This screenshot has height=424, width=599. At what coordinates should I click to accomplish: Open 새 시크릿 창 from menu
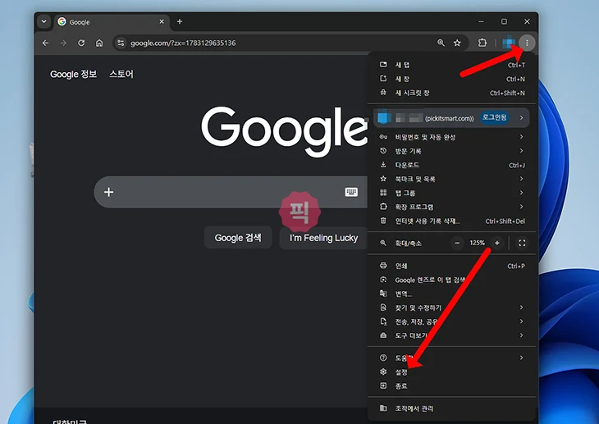coord(452,93)
